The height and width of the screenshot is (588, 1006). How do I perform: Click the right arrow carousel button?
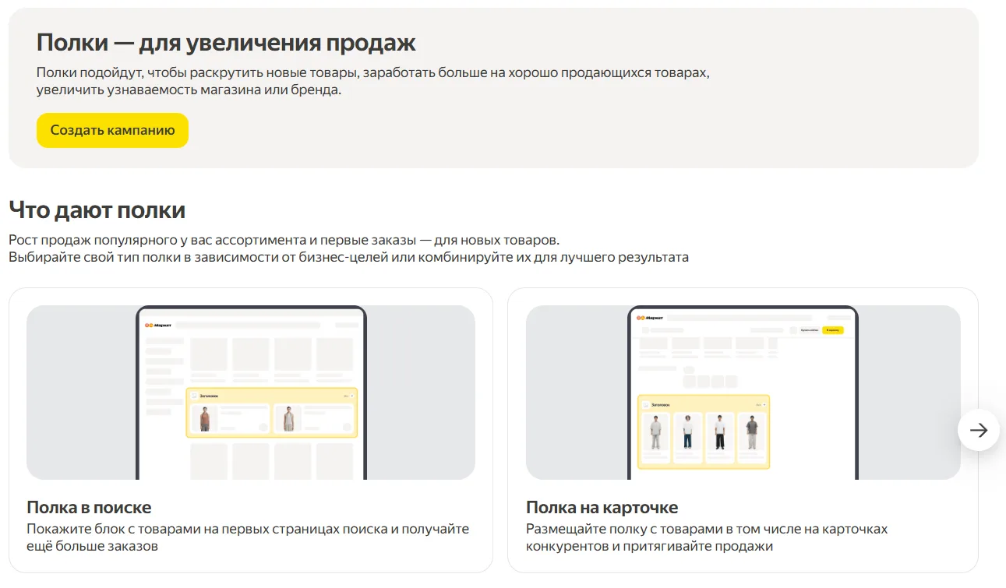tap(979, 430)
